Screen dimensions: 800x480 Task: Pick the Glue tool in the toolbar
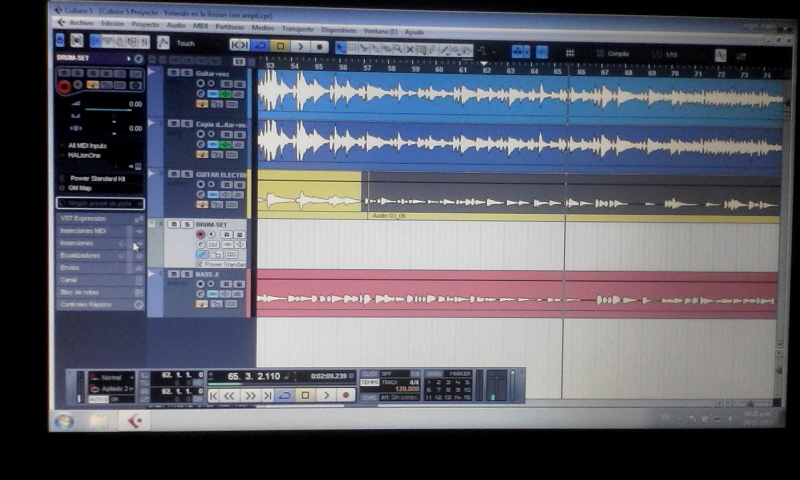[375, 48]
